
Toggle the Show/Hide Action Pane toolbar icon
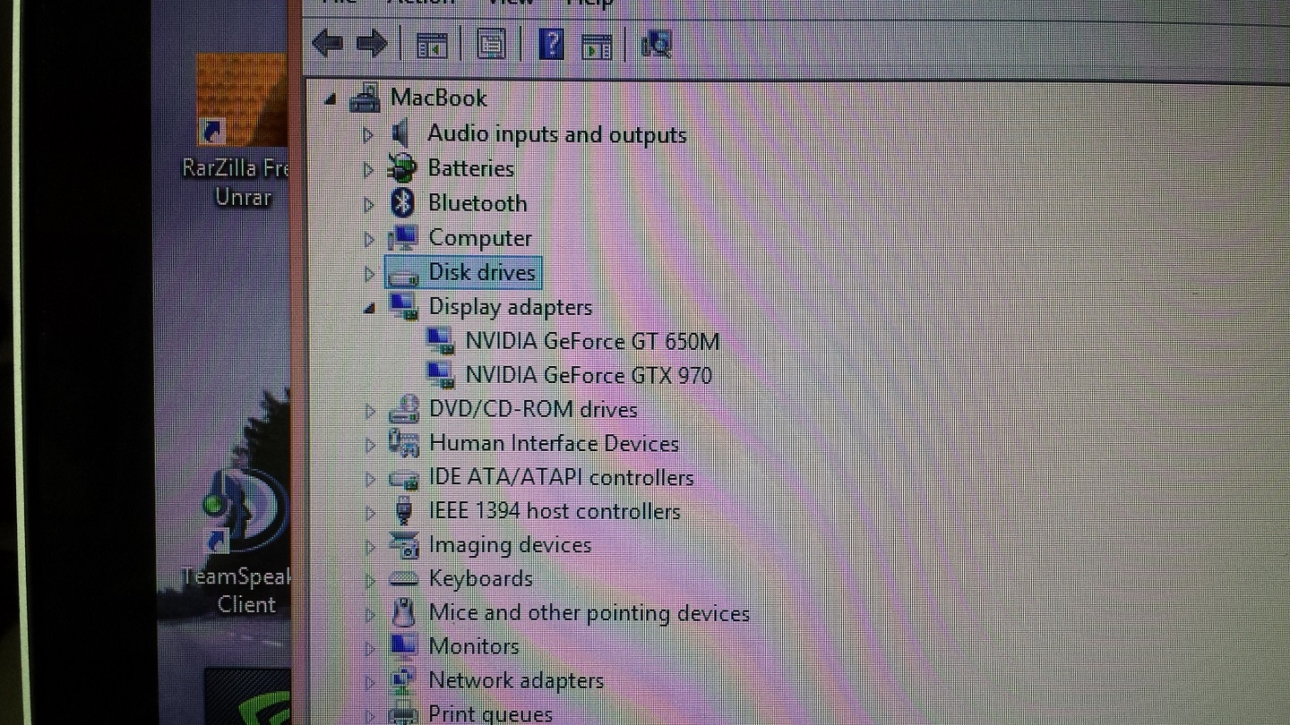(x=597, y=45)
